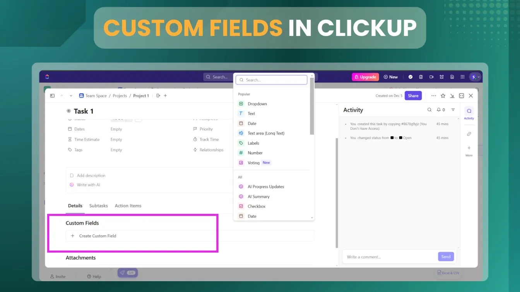Viewport: 520px width, 292px height.
Task: Click the New button in the top bar
Action: [391, 77]
